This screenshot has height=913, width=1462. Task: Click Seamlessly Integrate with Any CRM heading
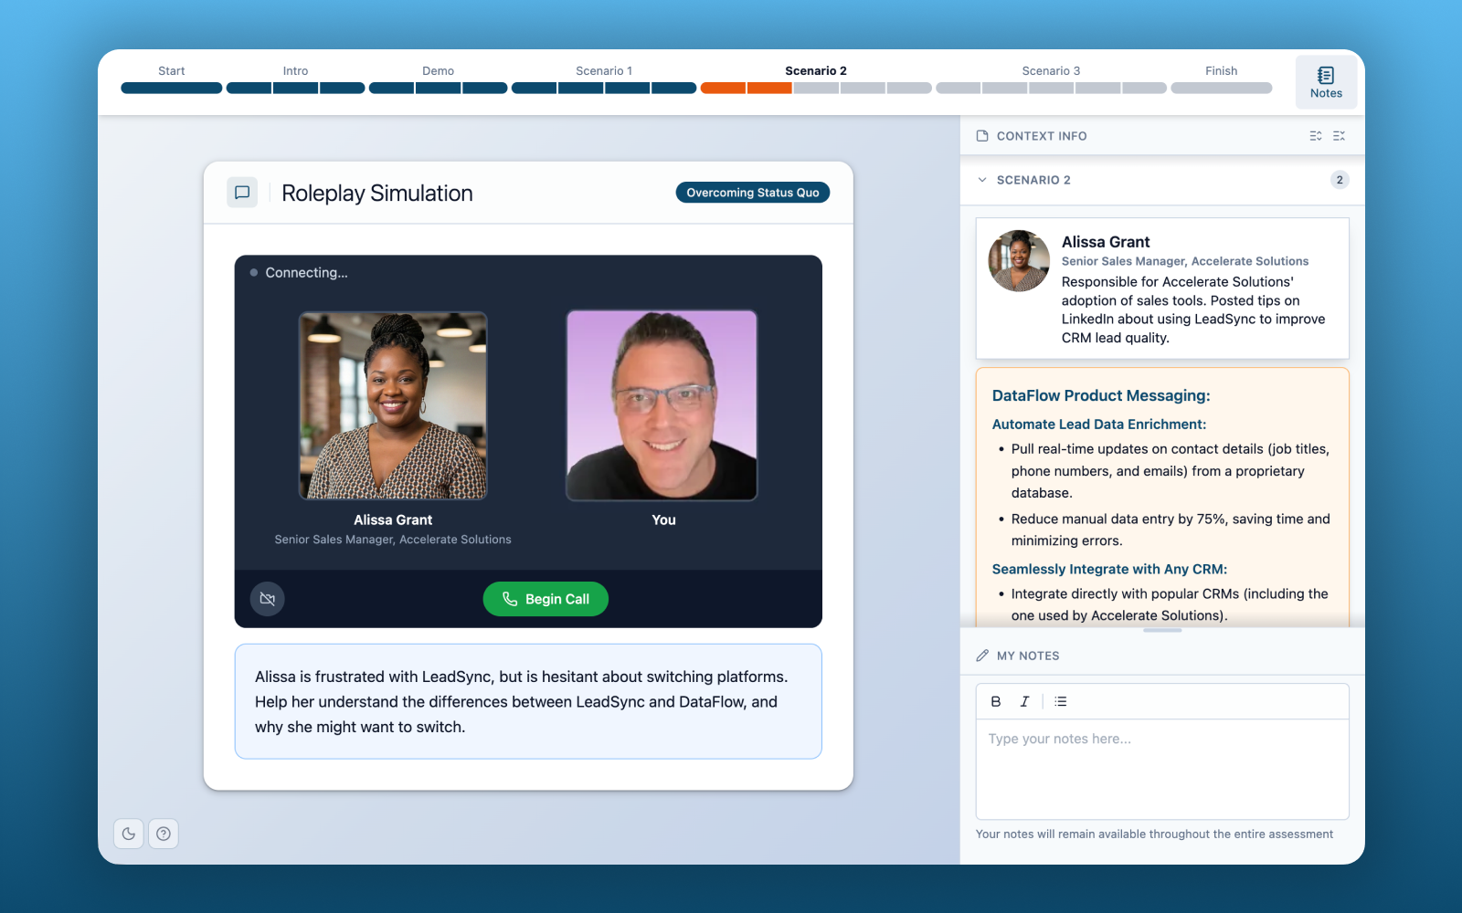point(1109,569)
